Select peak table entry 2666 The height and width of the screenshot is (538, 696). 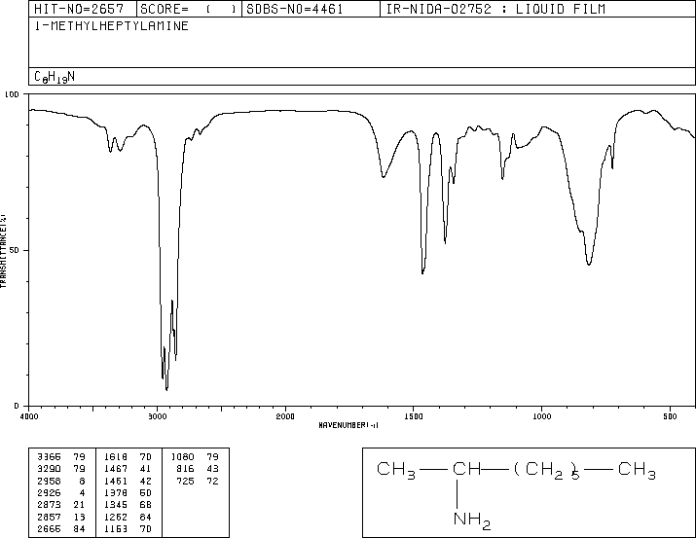click(x=61, y=529)
